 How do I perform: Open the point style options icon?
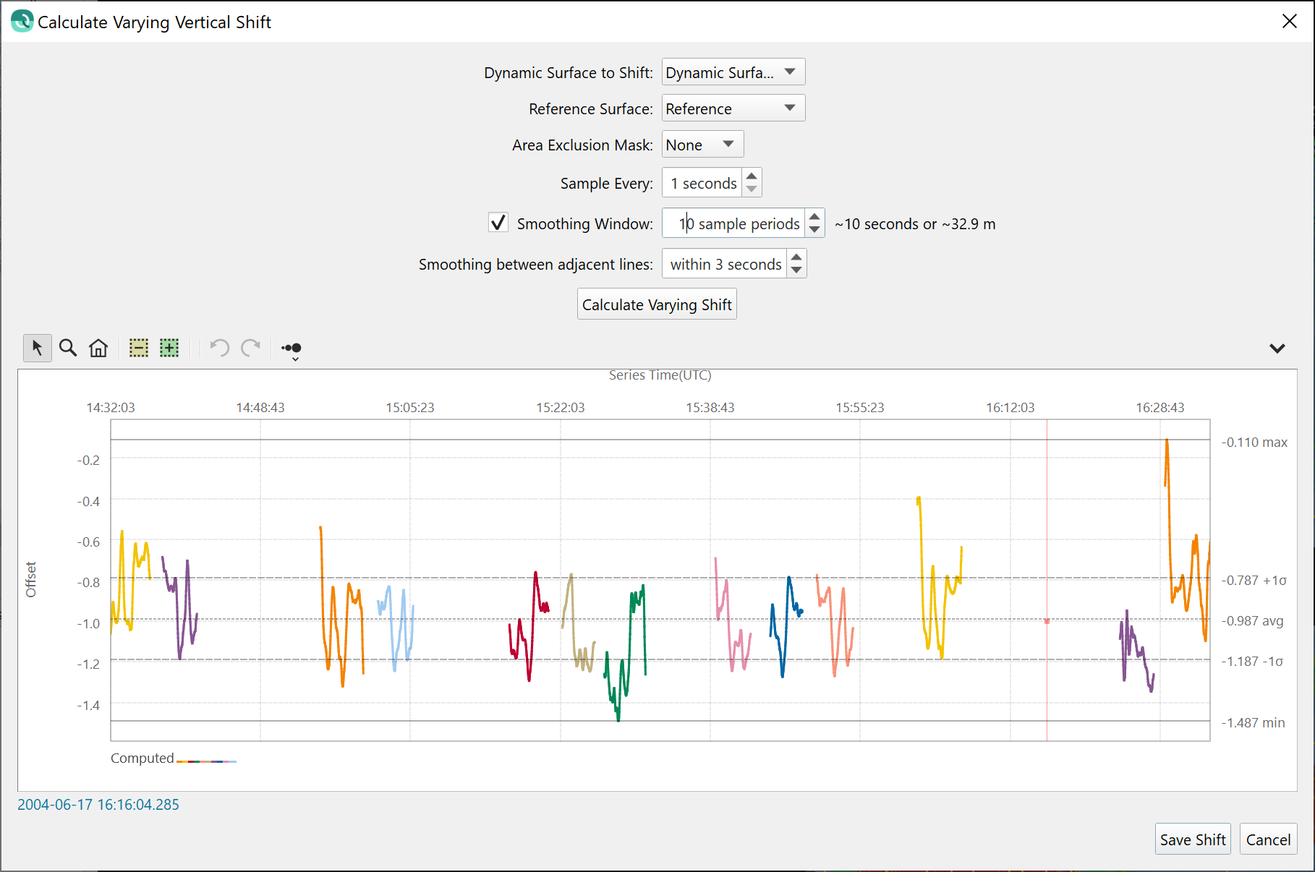292,349
